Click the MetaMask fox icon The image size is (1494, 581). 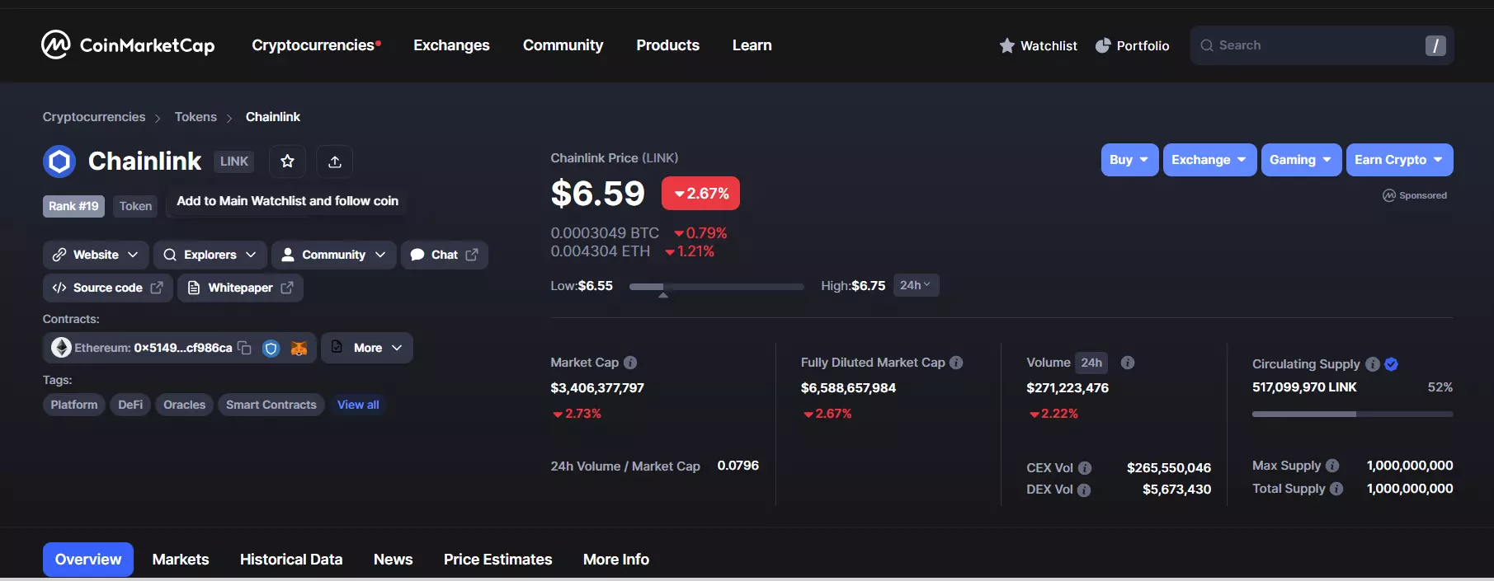299,348
